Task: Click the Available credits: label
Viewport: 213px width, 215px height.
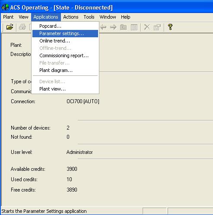Action: pyautogui.click(x=28, y=169)
